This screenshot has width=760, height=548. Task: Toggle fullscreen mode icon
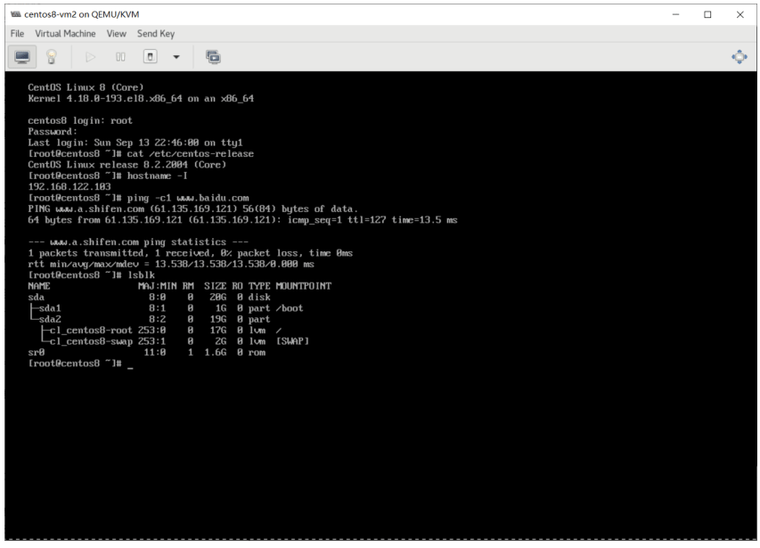tap(740, 57)
